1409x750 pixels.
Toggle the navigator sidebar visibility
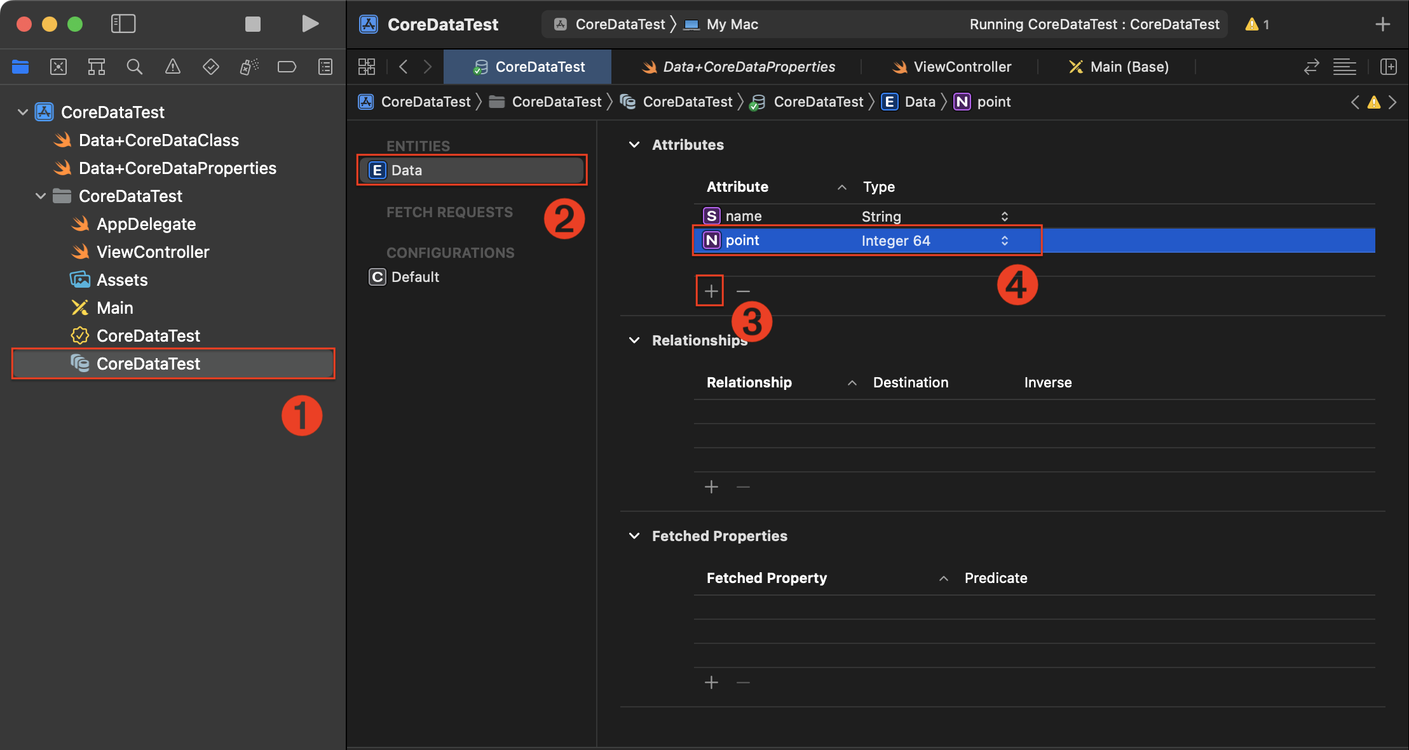tap(123, 24)
